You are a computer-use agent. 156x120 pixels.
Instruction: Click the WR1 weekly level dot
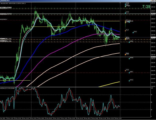pos(129,73)
